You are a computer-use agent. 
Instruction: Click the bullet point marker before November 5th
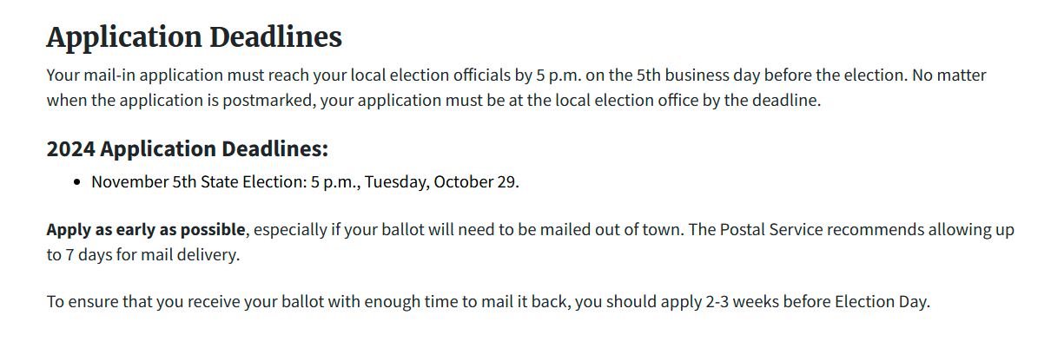click(79, 182)
